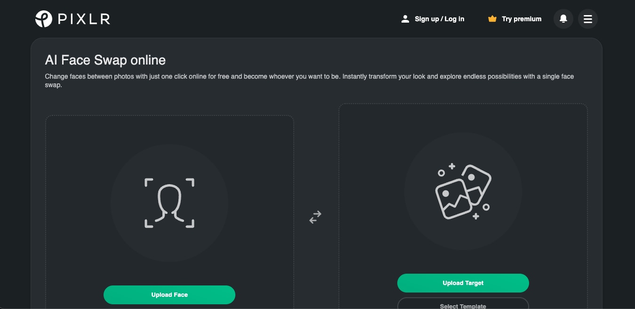Click the swap arrows icon between panels
The image size is (635, 309).
(x=315, y=217)
